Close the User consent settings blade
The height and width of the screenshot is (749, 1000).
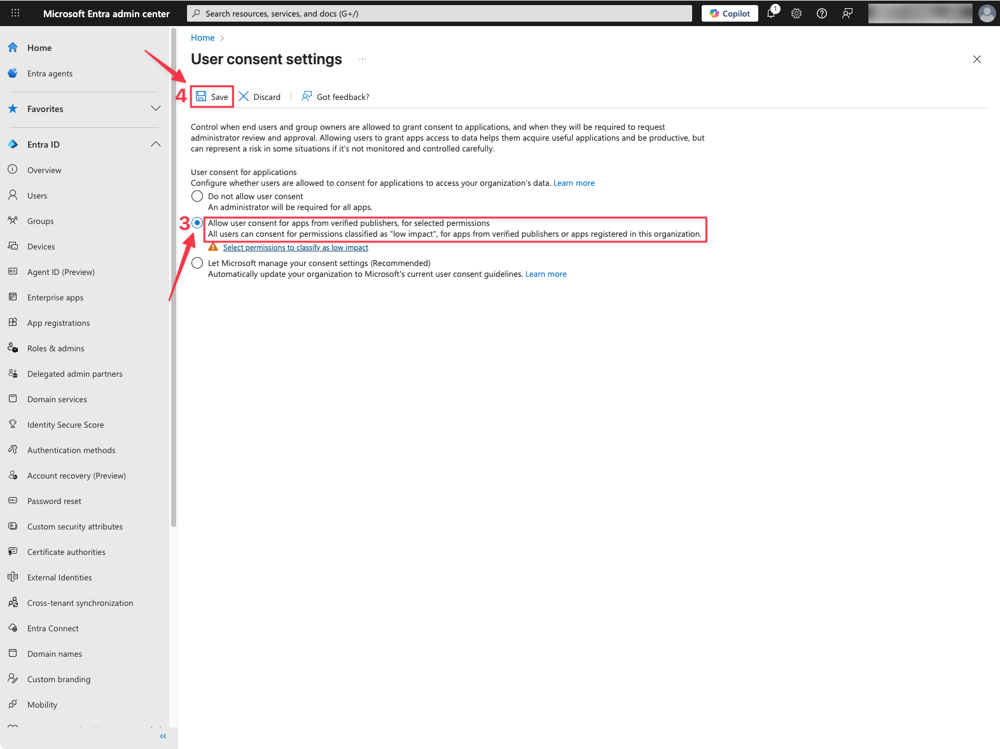[x=977, y=59]
